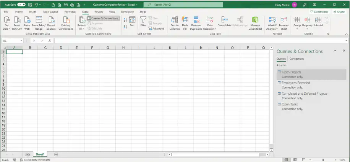Open the Consolidate tool
The height and width of the screenshot is (162, 350).
224,22
